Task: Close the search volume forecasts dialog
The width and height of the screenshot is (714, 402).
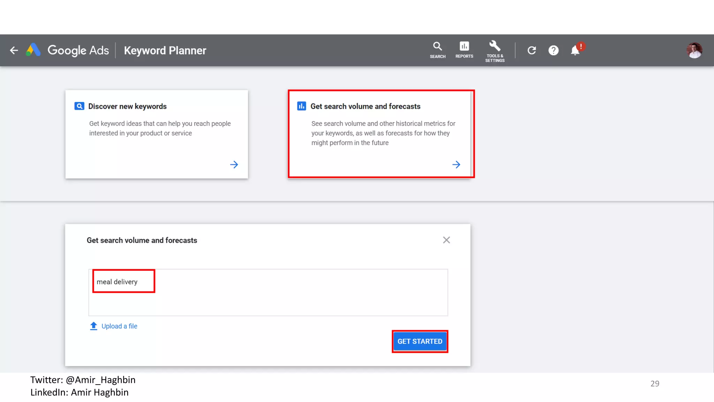Action: point(446,240)
